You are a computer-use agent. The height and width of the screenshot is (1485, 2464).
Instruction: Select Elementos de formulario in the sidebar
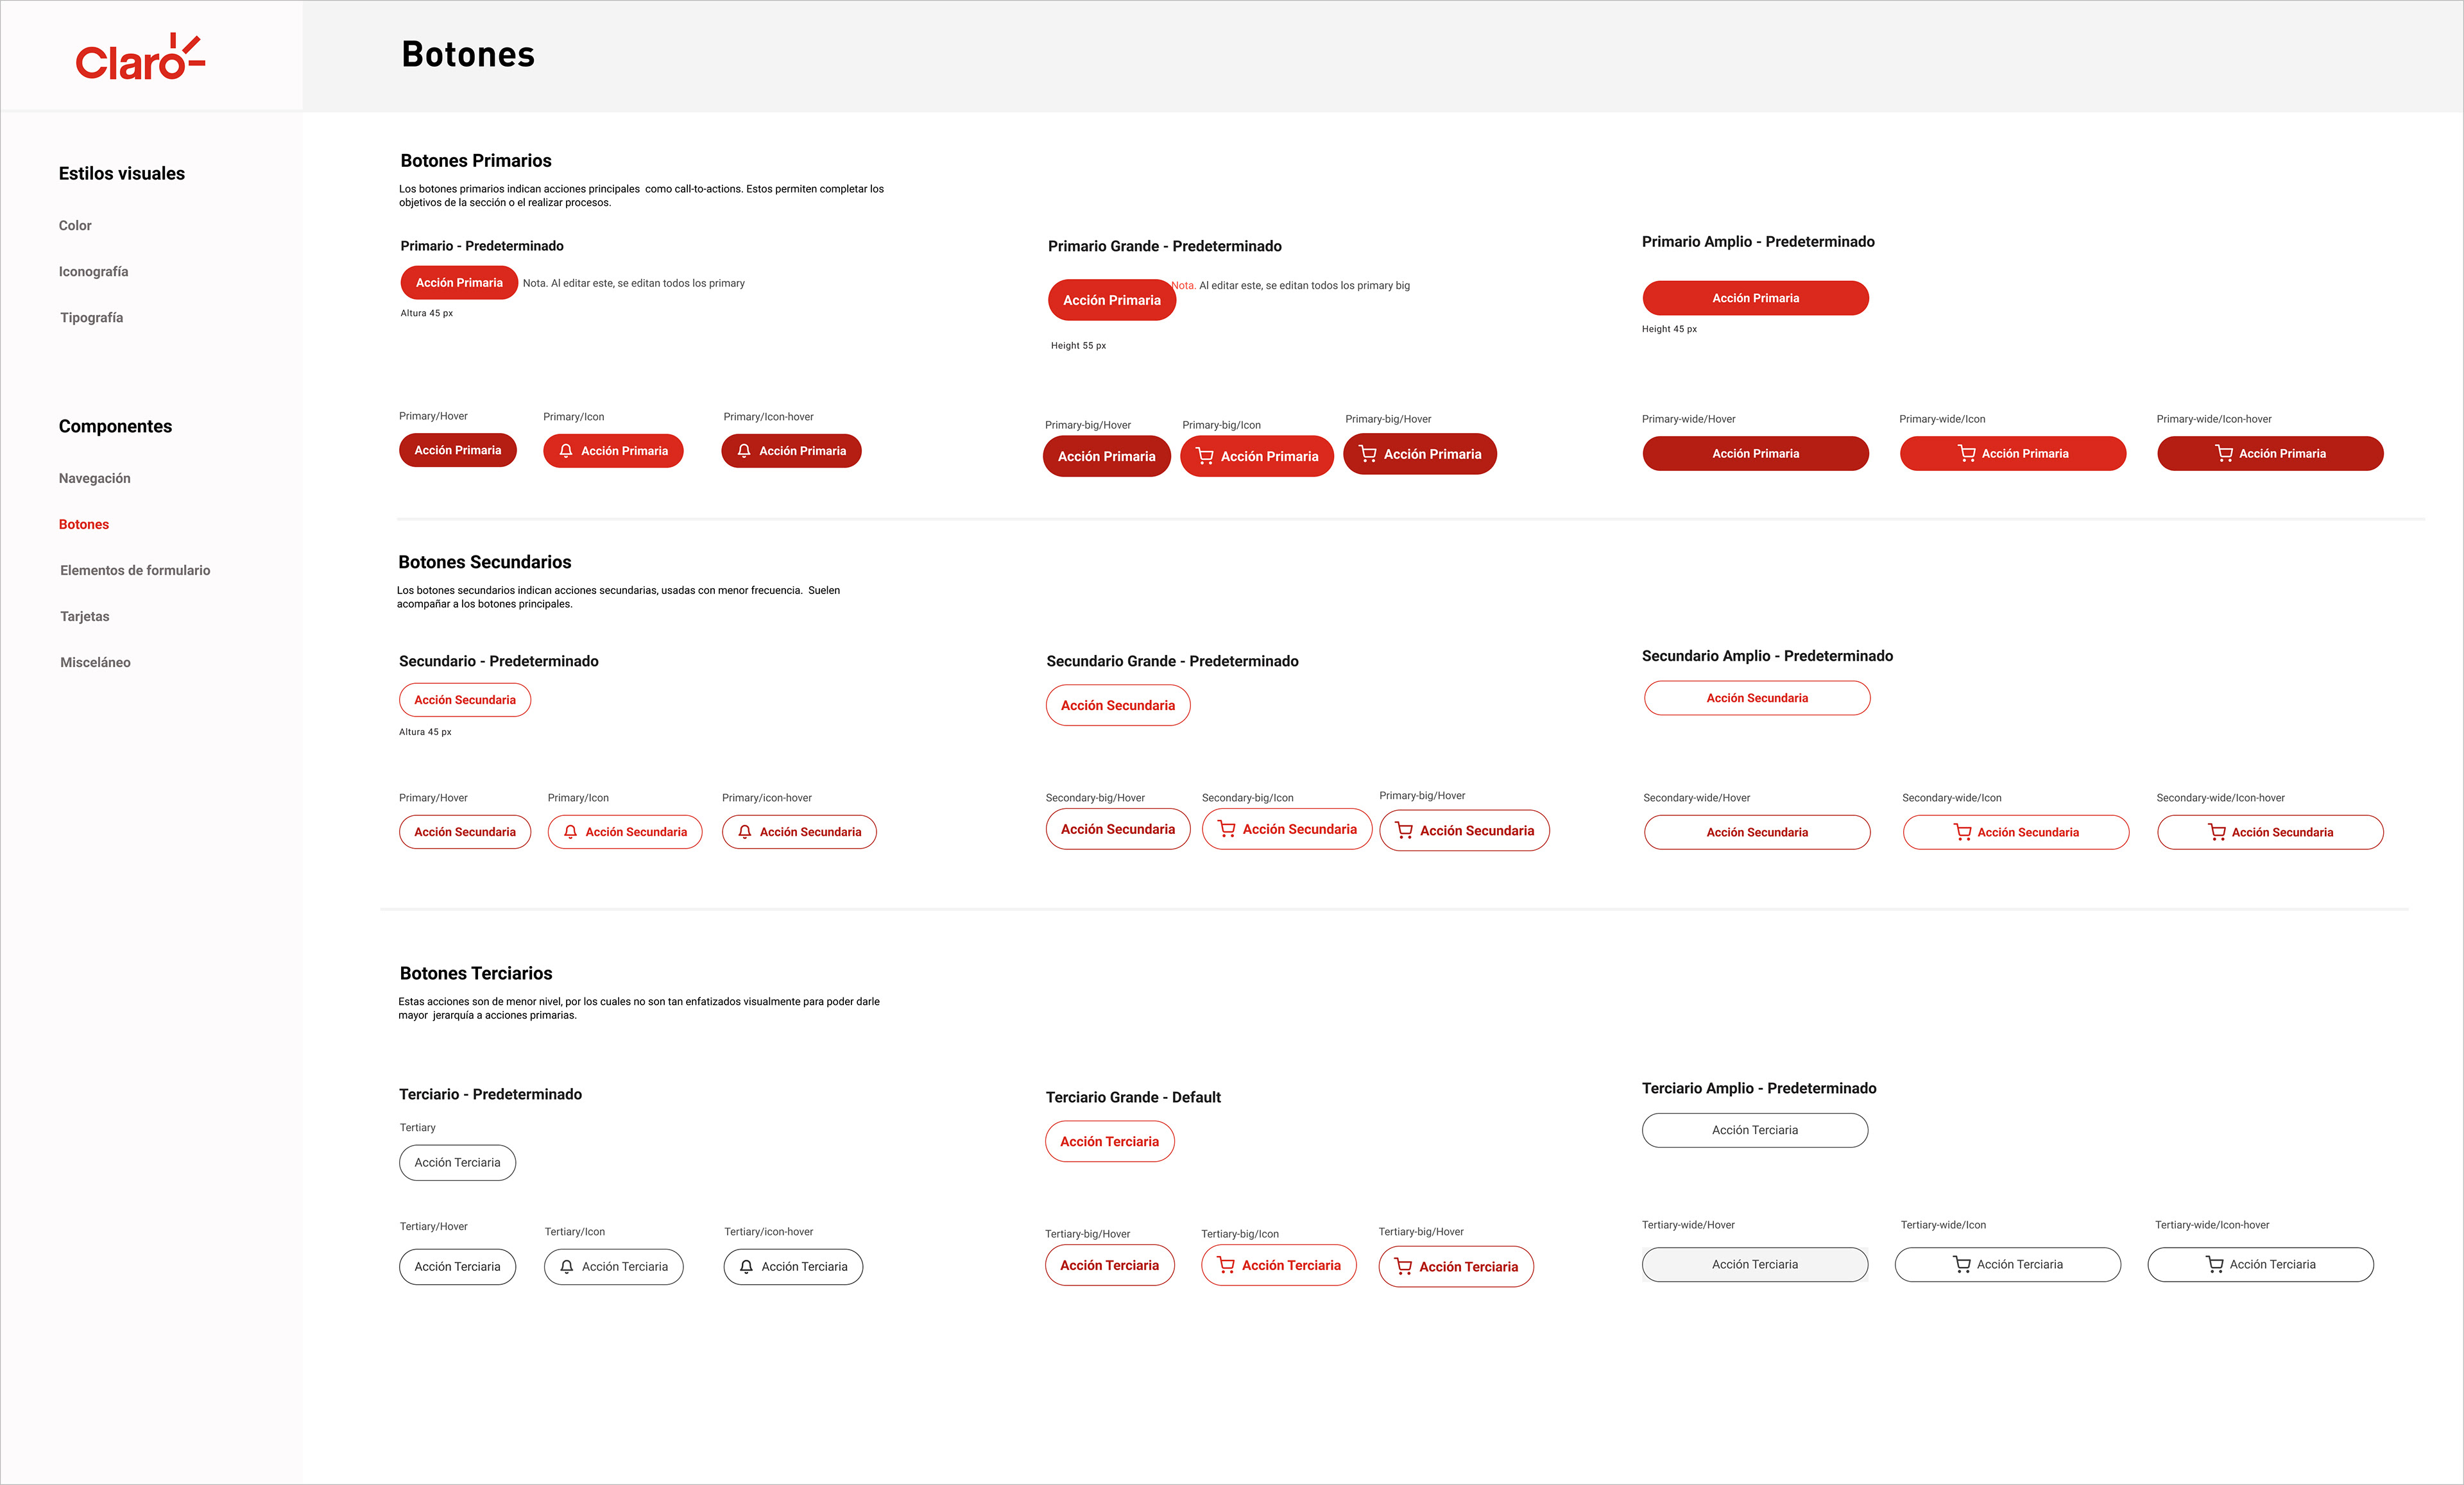tap(135, 570)
